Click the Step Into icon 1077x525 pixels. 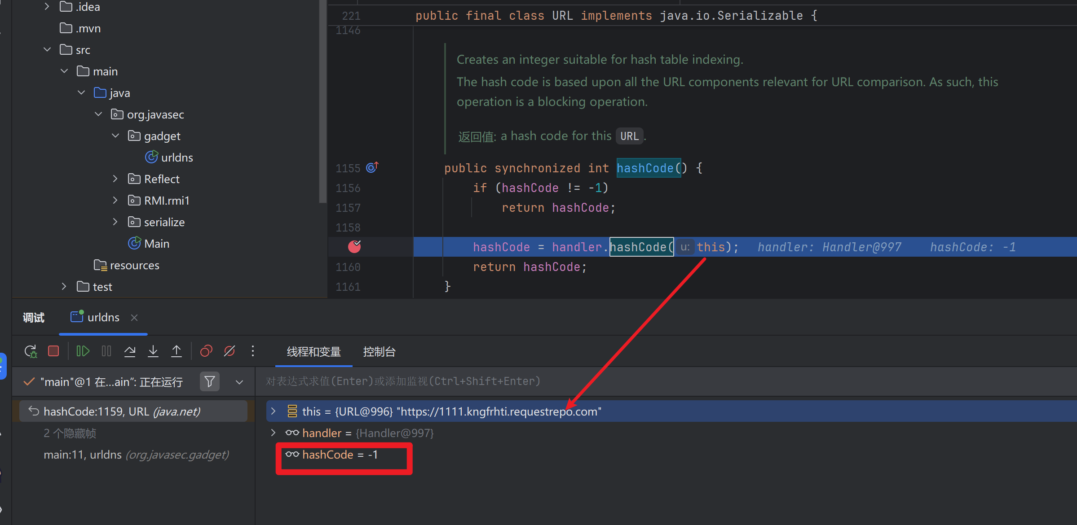point(153,351)
